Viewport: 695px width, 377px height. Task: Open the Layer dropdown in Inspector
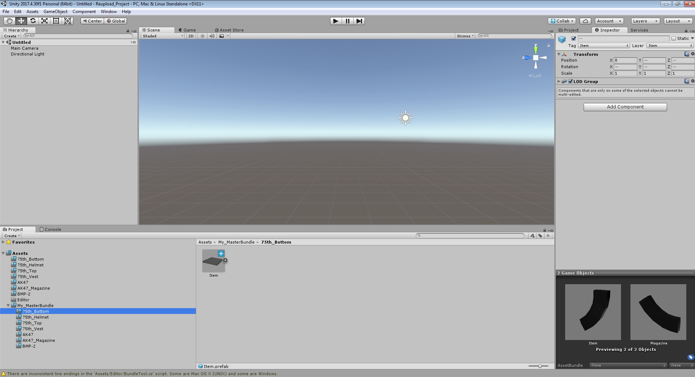point(670,46)
